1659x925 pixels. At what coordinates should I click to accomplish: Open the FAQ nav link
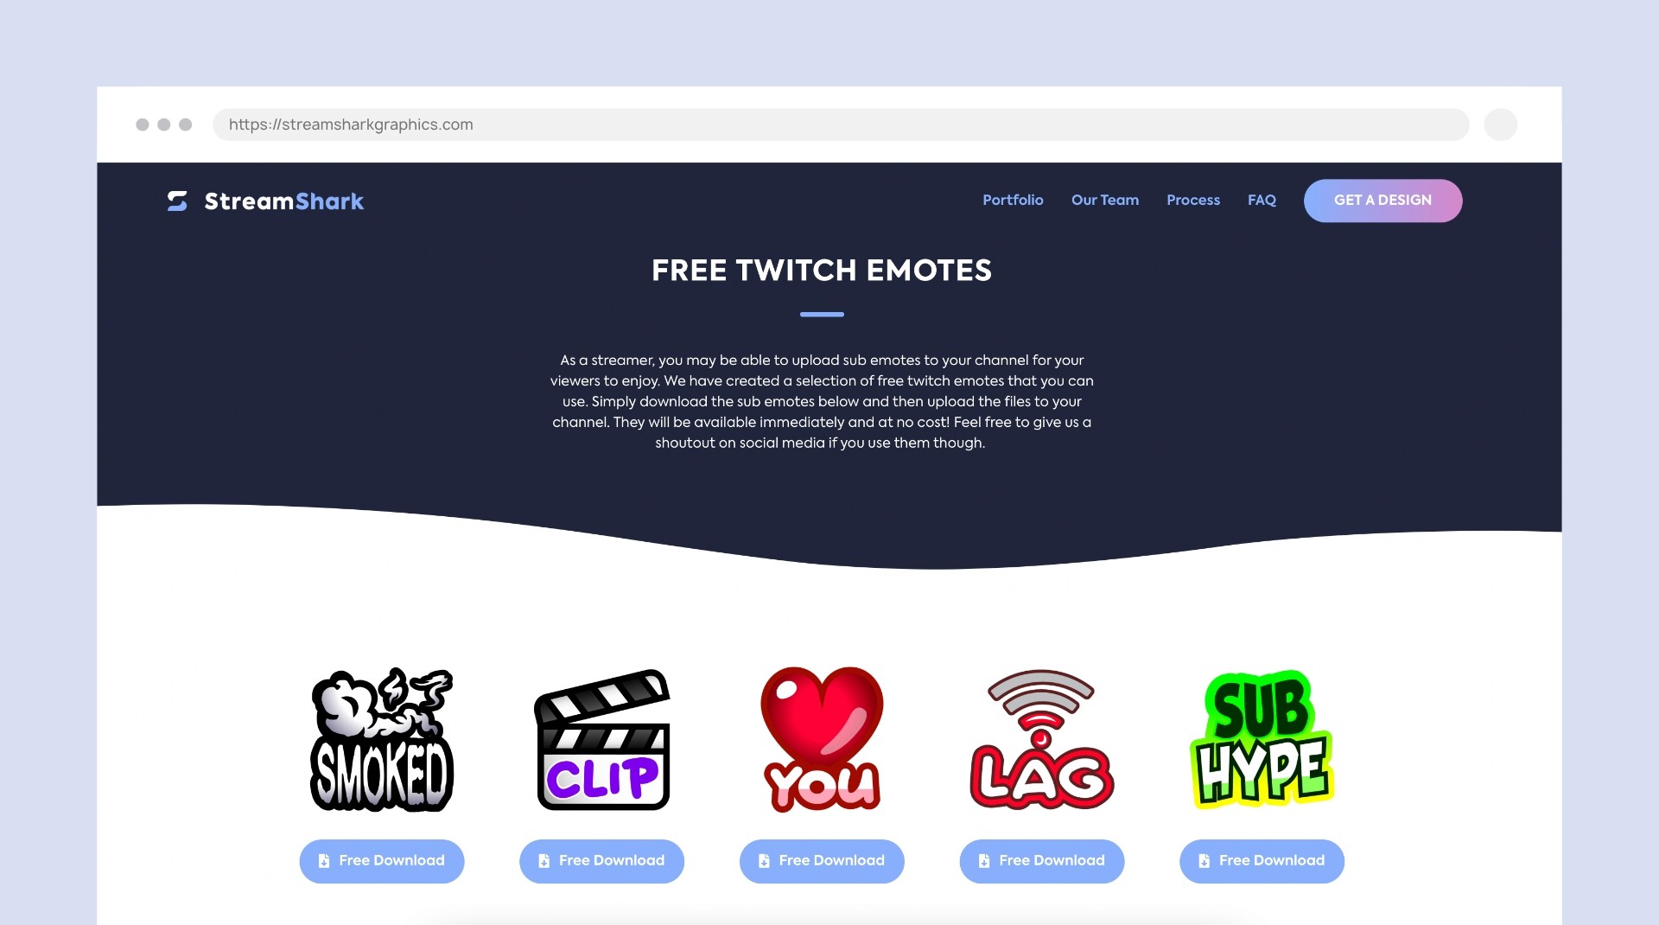point(1262,201)
